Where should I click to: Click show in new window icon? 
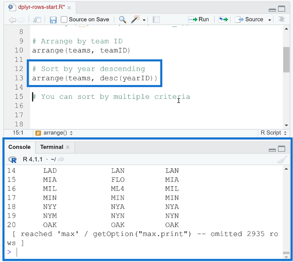coord(37,19)
